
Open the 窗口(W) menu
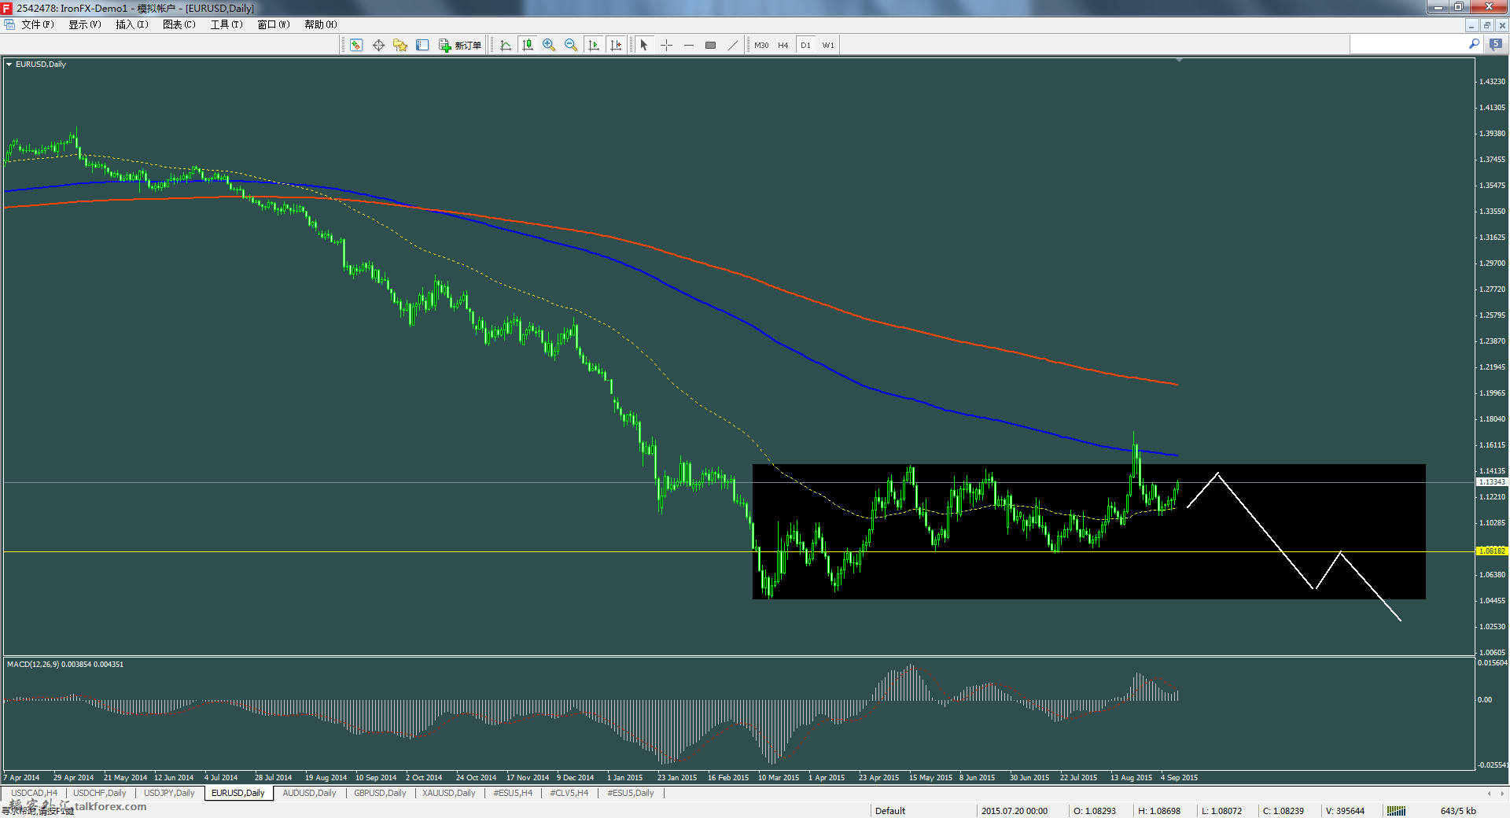coord(274,24)
